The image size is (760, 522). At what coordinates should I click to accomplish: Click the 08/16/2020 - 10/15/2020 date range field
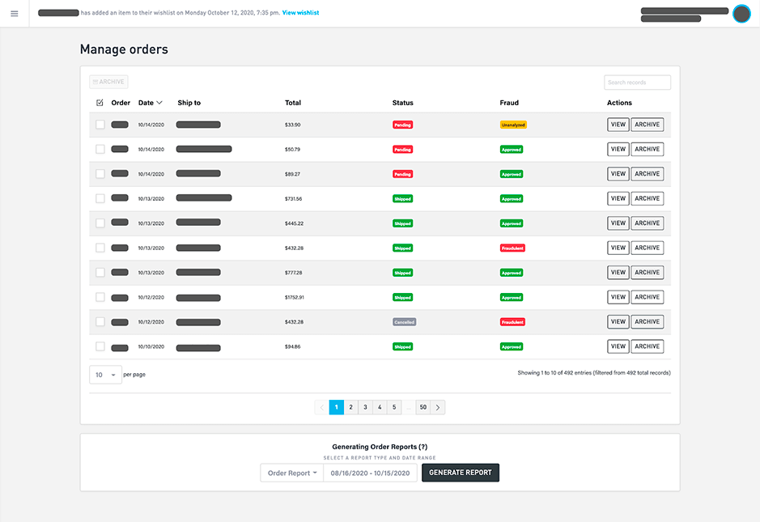click(x=370, y=473)
